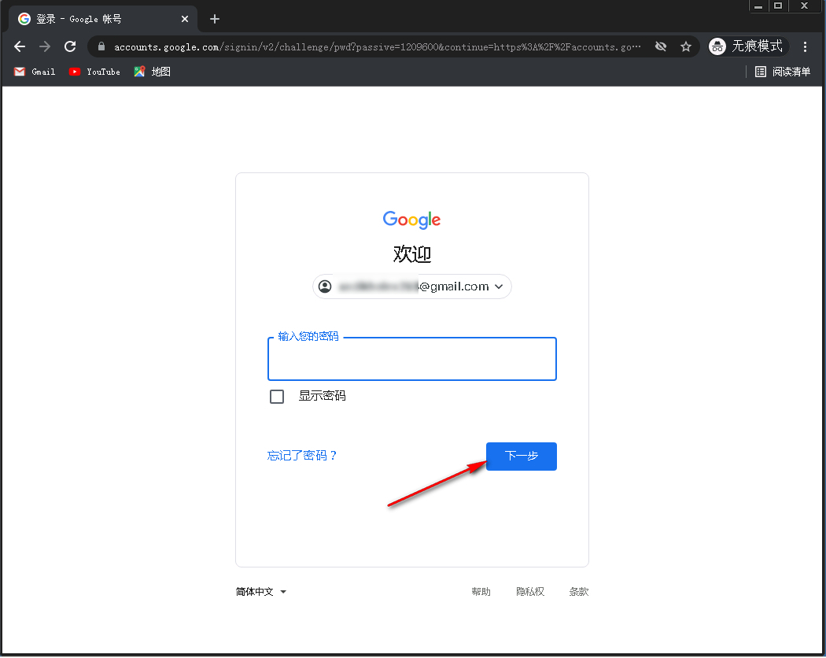Open the 阅读清单 reading list
The image size is (826, 658).
pyautogui.click(x=783, y=72)
